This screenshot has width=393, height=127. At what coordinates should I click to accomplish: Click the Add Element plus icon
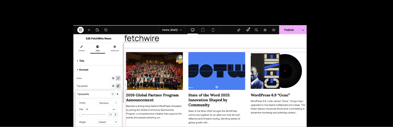(89, 30)
